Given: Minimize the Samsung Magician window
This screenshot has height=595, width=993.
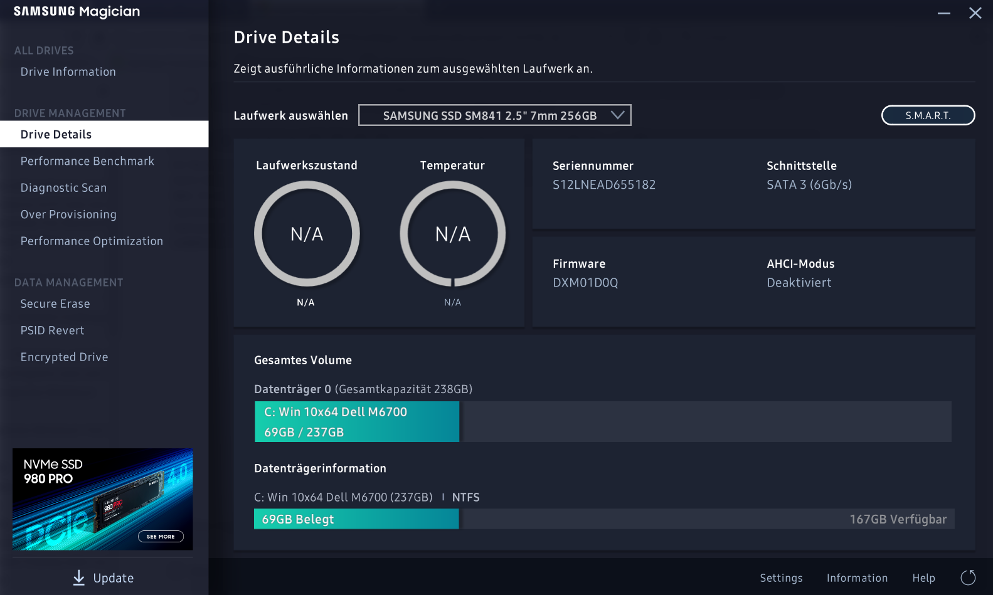Looking at the screenshot, I should [943, 13].
